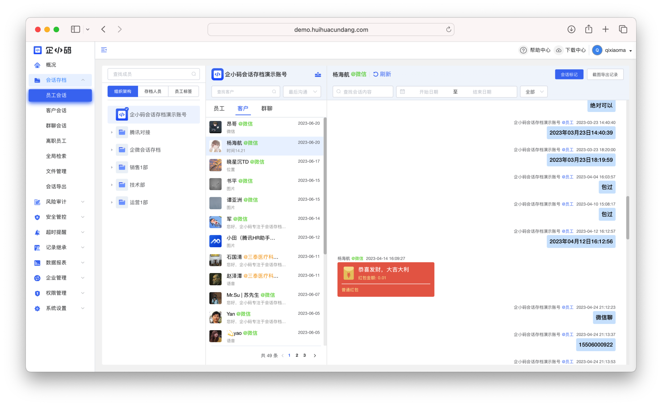Click the search icon in 查找成员 field

(194, 74)
